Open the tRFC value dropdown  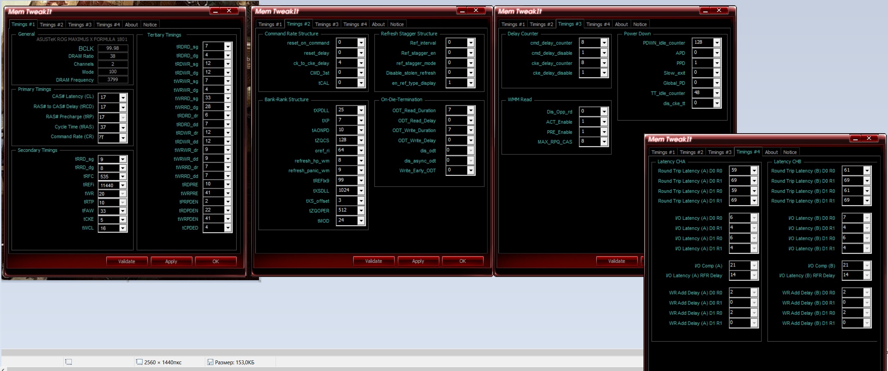pos(122,177)
